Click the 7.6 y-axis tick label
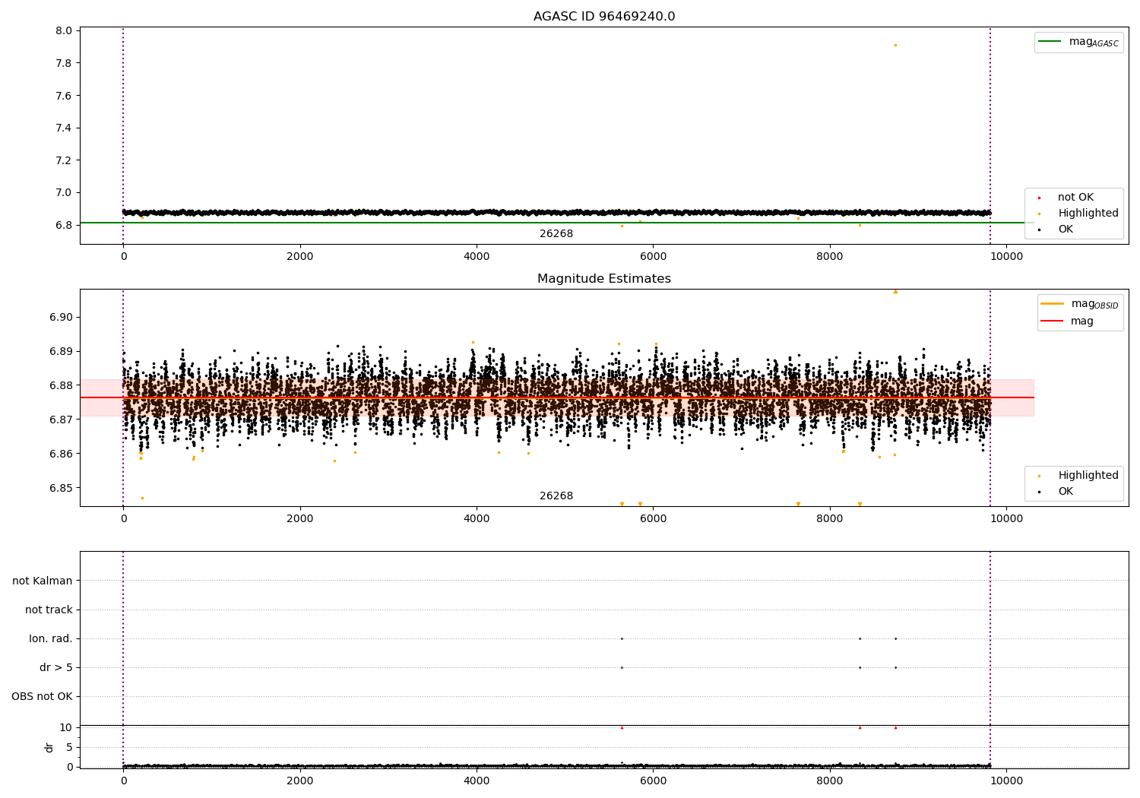The height and width of the screenshot is (798, 1140). coord(64,96)
